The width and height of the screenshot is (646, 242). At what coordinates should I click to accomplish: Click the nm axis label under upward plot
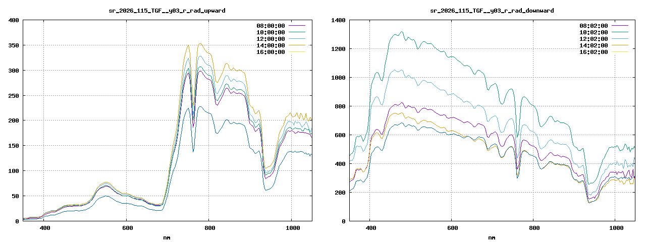click(167, 237)
